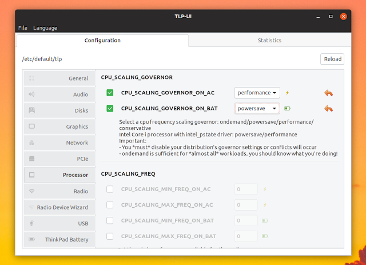Open the performance governor dropdown
The image size is (366, 265).
pos(257,93)
